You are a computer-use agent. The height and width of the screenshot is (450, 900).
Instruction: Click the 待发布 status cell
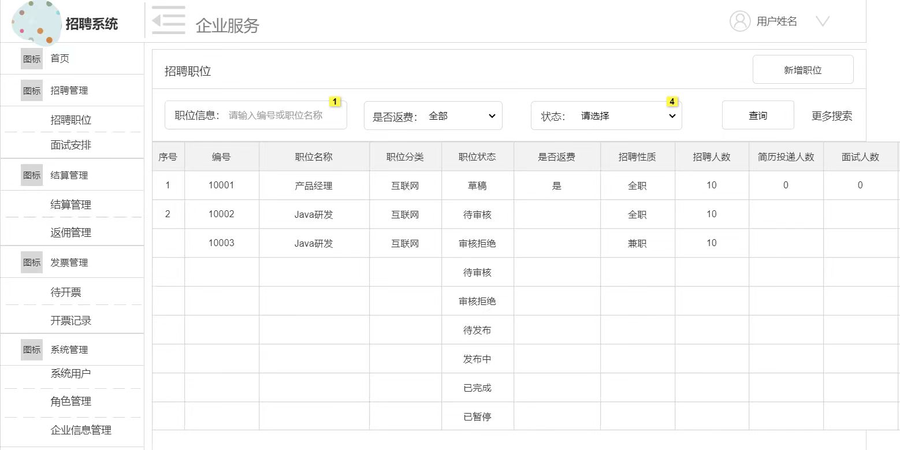[x=477, y=330]
